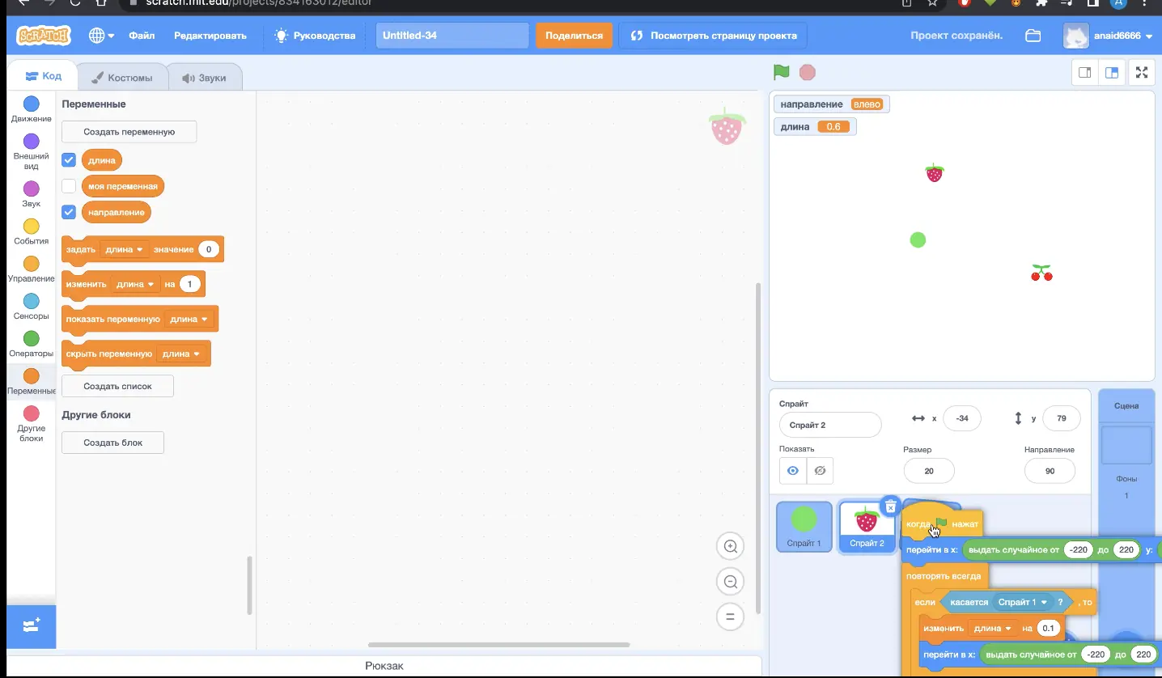The image size is (1162, 678).
Task: Open the Редактировать menu
Action: (x=210, y=36)
